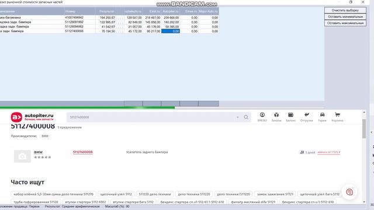Select part number 51128094862 cell
374x210 pixels.
79,27
